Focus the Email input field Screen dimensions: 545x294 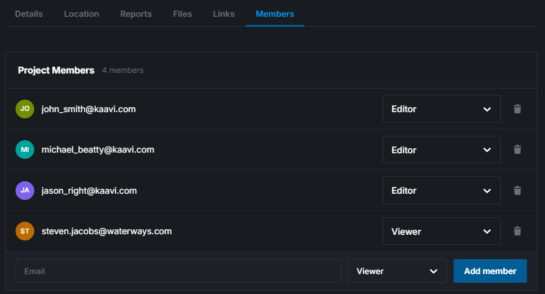pyautogui.click(x=179, y=271)
